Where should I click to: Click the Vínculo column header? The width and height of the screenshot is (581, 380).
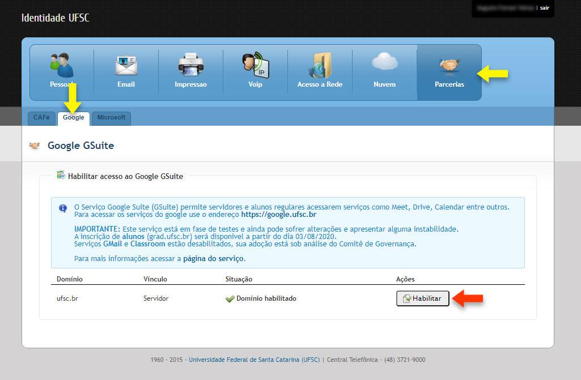click(x=155, y=279)
